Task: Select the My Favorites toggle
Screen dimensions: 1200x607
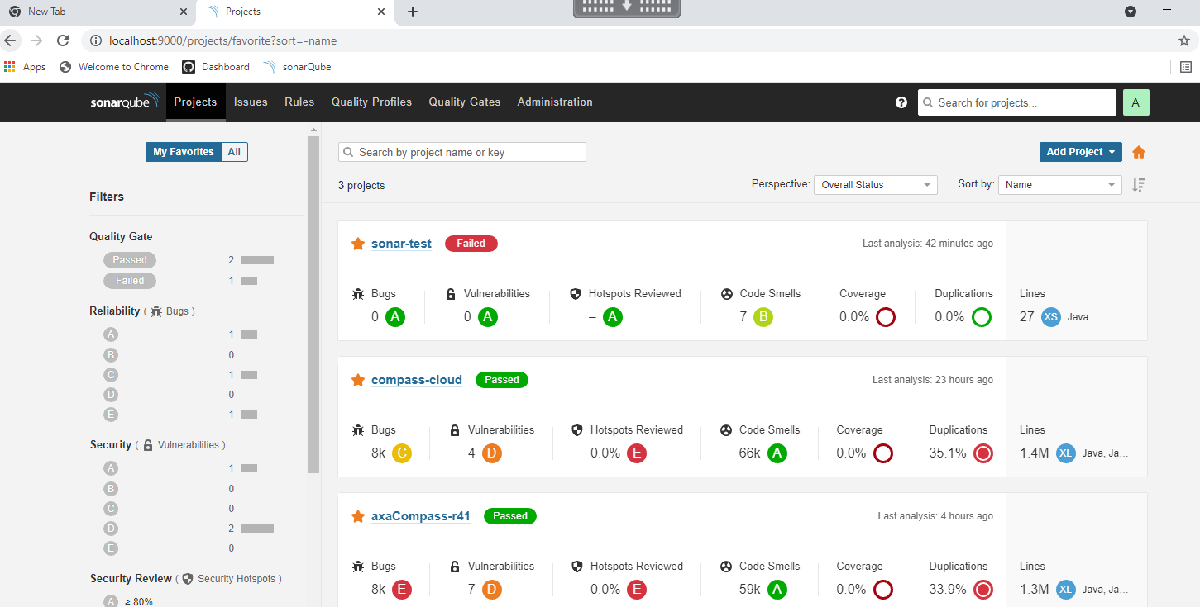Action: click(184, 152)
